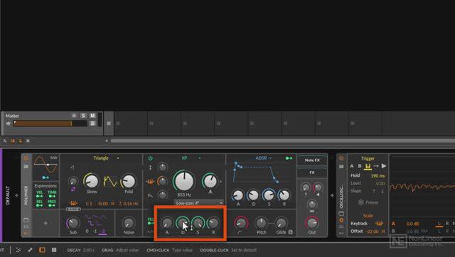Viewport: 455px width, 257px height.
Task: Select channel A's L option
Action: pyautogui.click(x=439, y=224)
